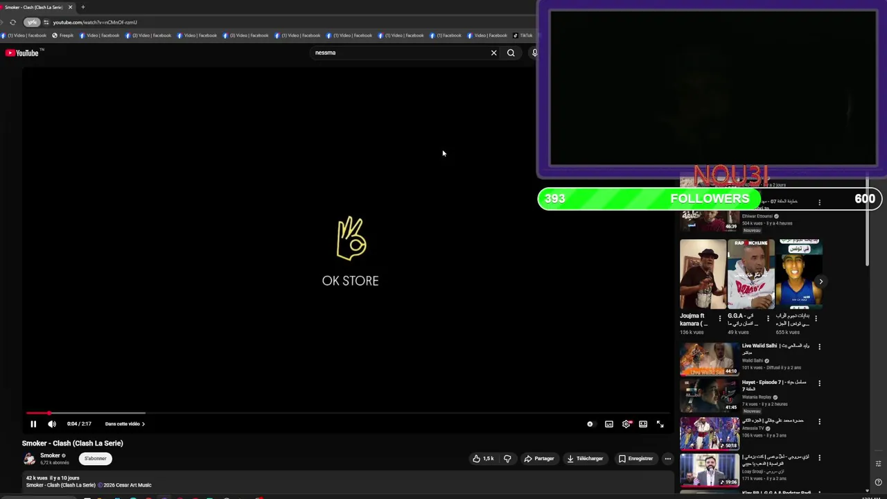Screen dimensions: 887x499
Task: Open 'Hayet - Episode 7' video thumbnail
Action: click(x=709, y=395)
